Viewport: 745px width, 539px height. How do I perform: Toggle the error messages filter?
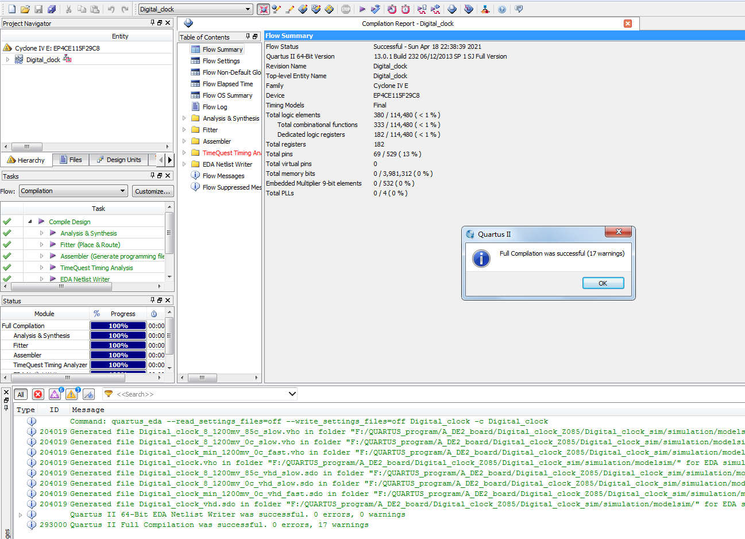38,394
